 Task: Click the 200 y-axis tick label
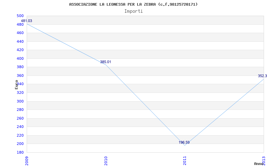(x=20, y=144)
